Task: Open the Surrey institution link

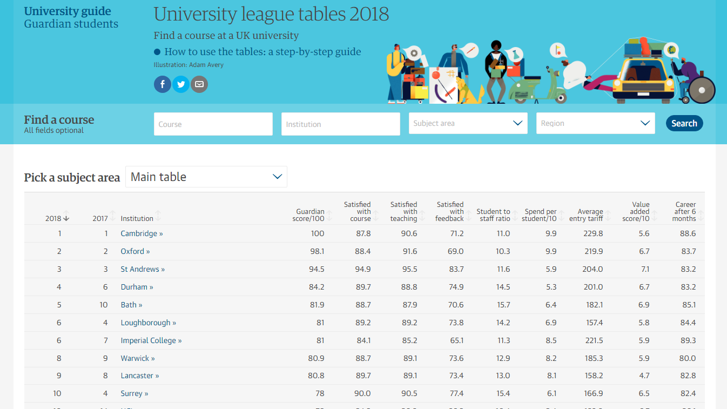Action: (134, 393)
